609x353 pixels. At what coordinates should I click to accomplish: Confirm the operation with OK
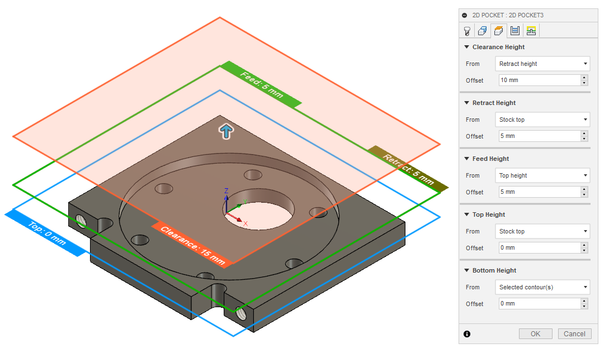click(535, 333)
